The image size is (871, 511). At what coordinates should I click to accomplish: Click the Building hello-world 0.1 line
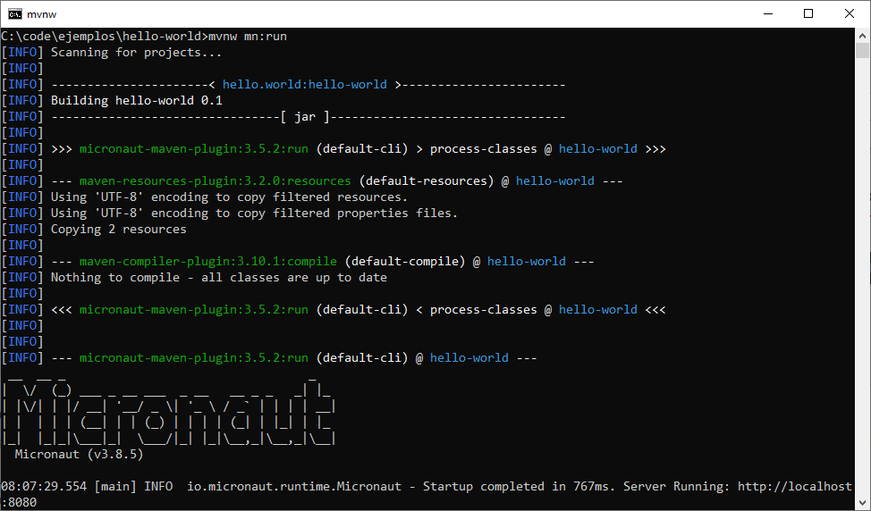[x=137, y=100]
